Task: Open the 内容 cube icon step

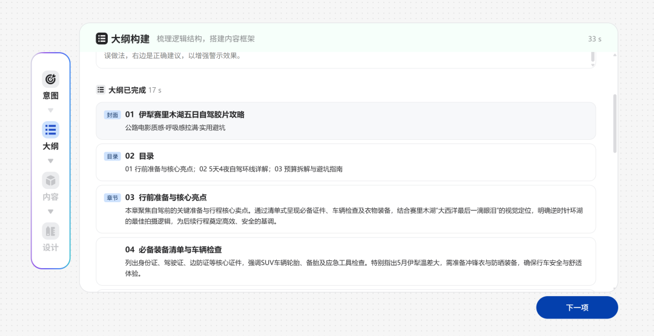Action: [x=50, y=180]
